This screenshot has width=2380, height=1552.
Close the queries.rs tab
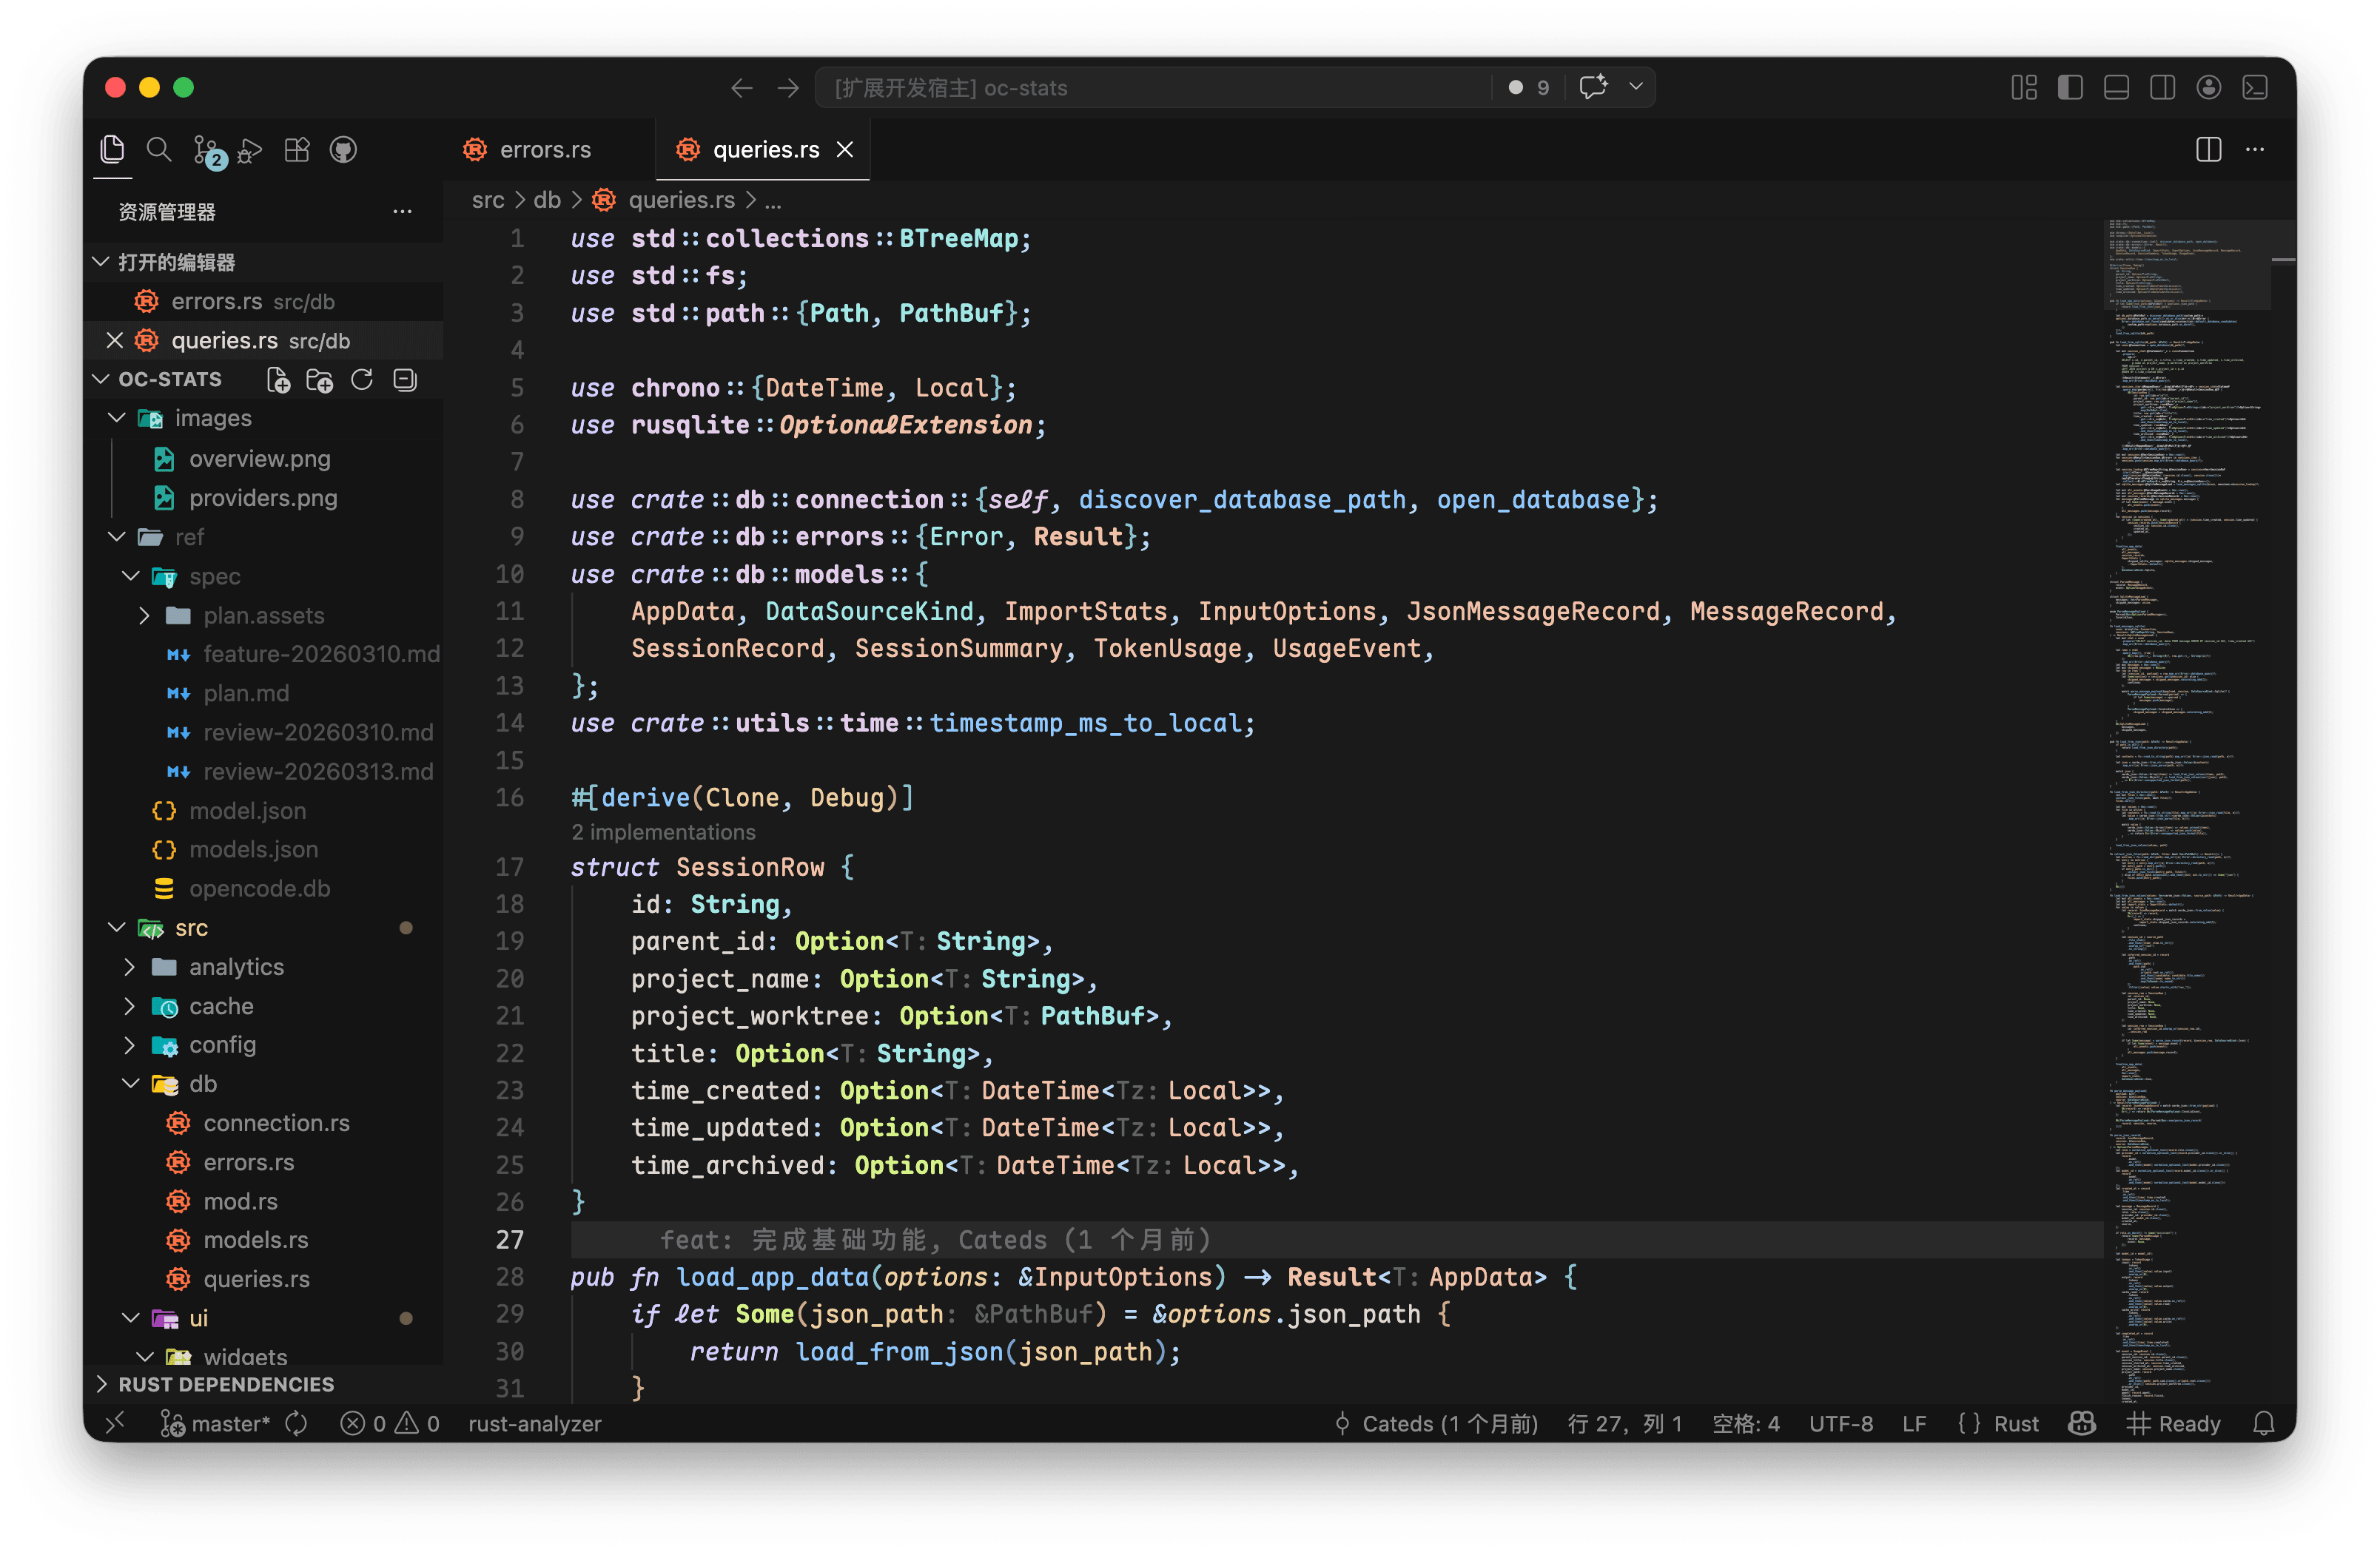[x=845, y=150]
